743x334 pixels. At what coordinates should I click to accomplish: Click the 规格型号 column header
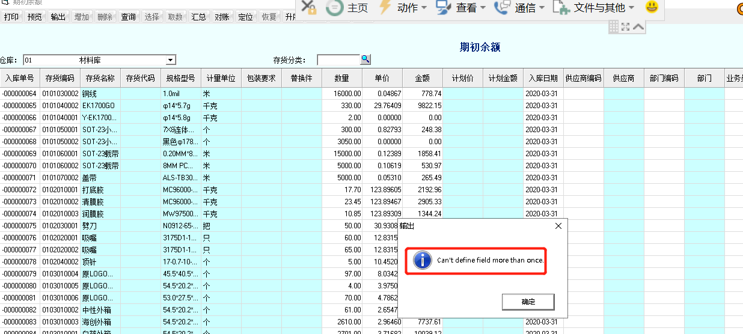(181, 78)
